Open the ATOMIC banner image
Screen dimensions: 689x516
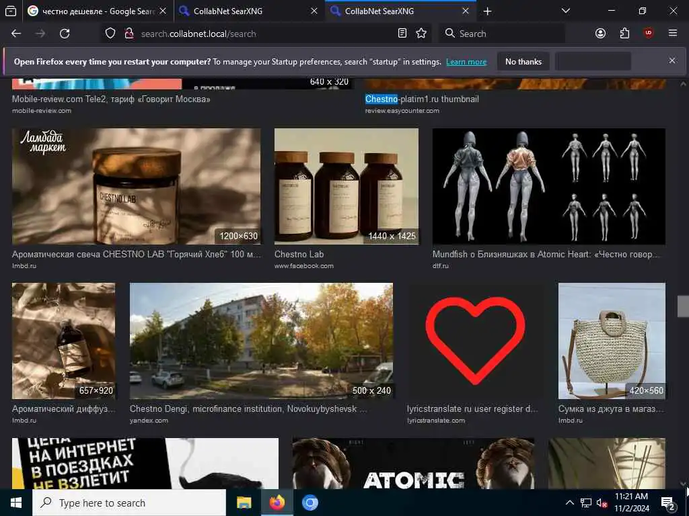click(413, 464)
